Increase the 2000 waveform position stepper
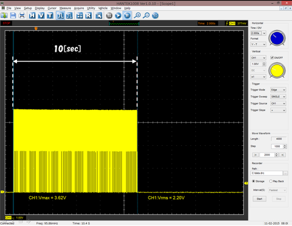The height and width of the screenshot is (226, 292). 276,154
